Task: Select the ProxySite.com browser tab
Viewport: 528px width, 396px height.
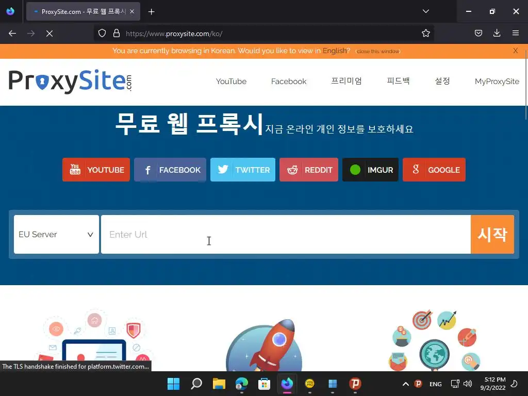Action: [83, 11]
